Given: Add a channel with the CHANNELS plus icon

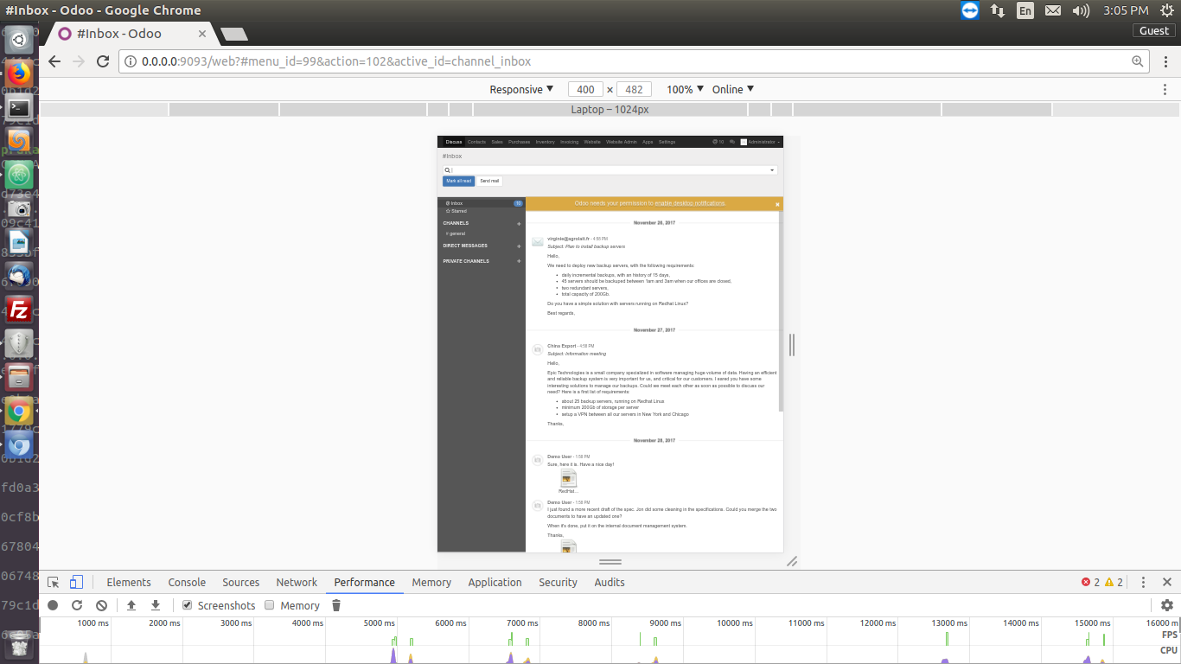Looking at the screenshot, I should click(519, 223).
